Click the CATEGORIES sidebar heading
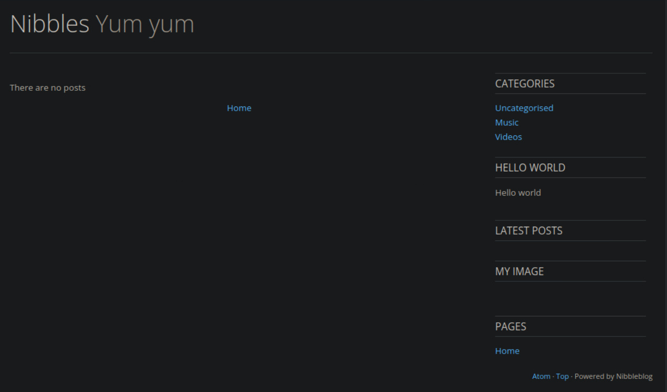 [525, 83]
